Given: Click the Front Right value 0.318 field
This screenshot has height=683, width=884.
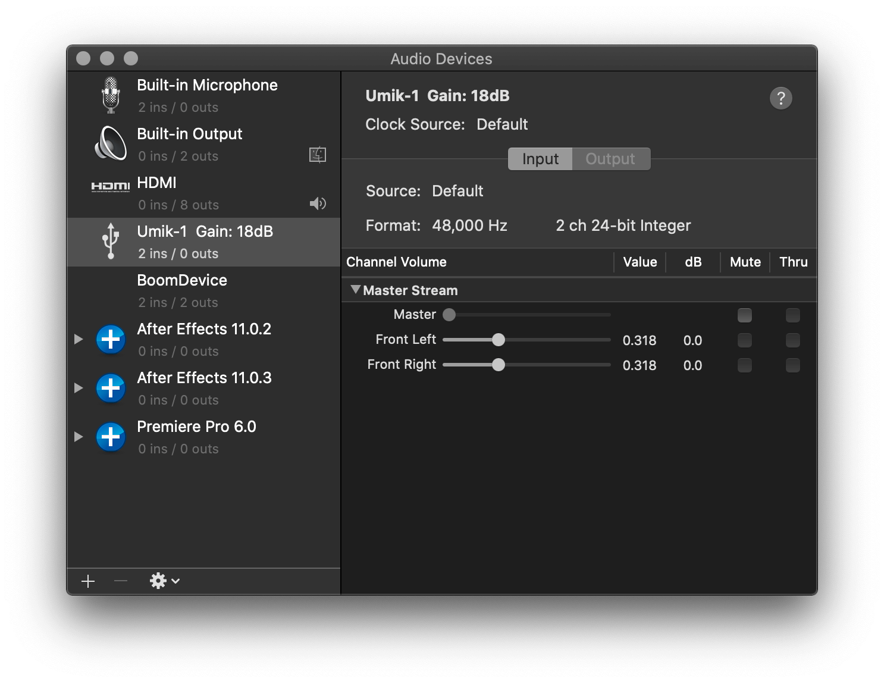Looking at the screenshot, I should 640,365.
